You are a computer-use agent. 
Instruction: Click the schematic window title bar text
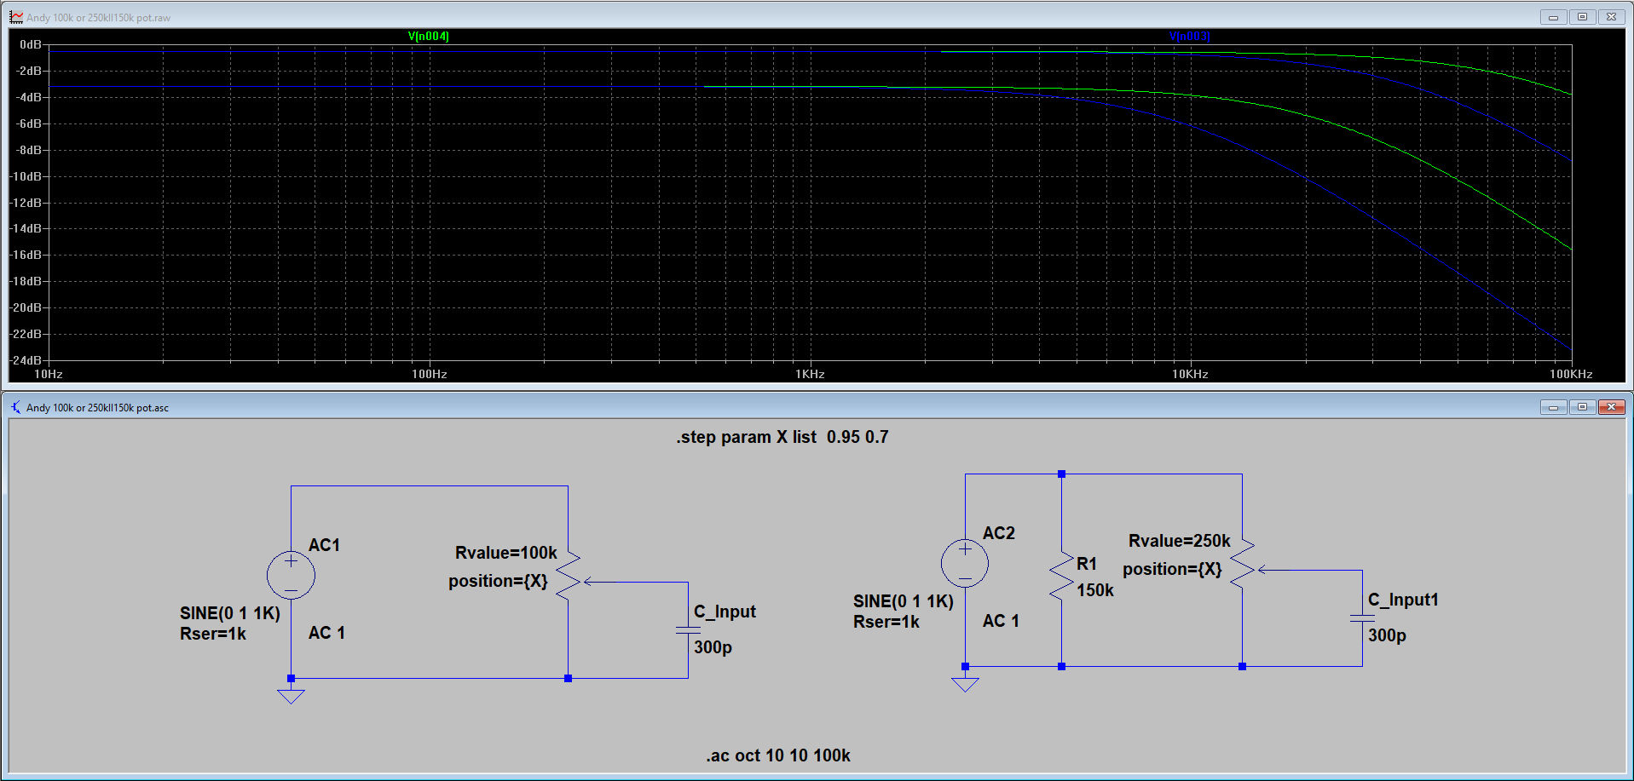click(x=97, y=408)
